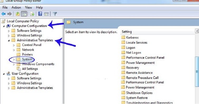Select the System folder in tree
199x104 pixels.
point(27,59)
